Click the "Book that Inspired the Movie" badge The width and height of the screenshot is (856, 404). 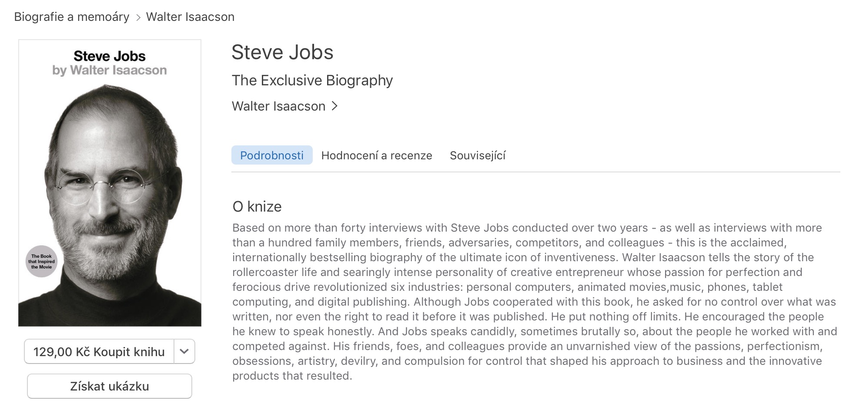pos(41,262)
